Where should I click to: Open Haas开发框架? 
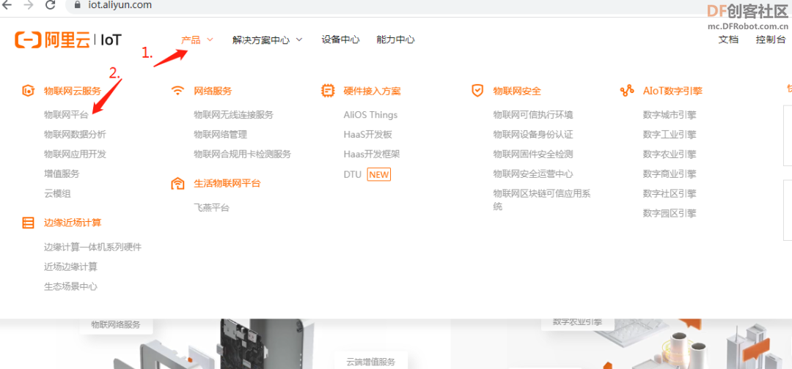click(372, 154)
